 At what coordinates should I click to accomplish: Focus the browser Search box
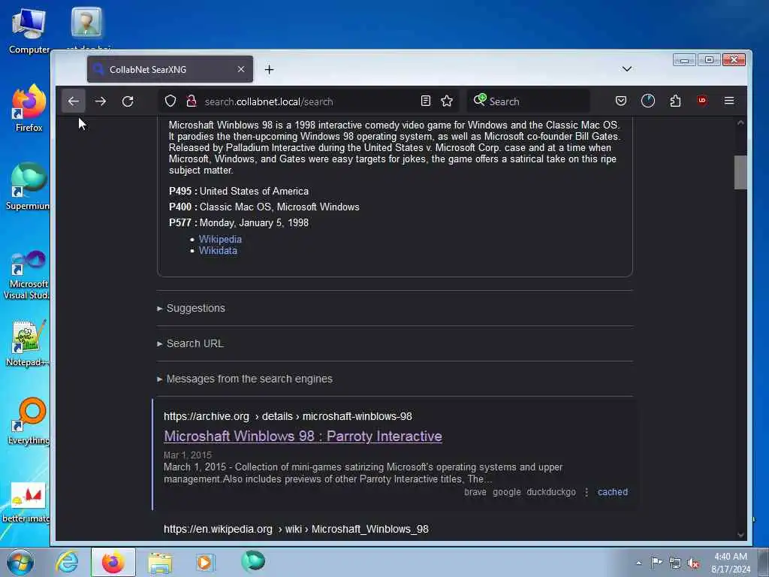click(x=529, y=101)
